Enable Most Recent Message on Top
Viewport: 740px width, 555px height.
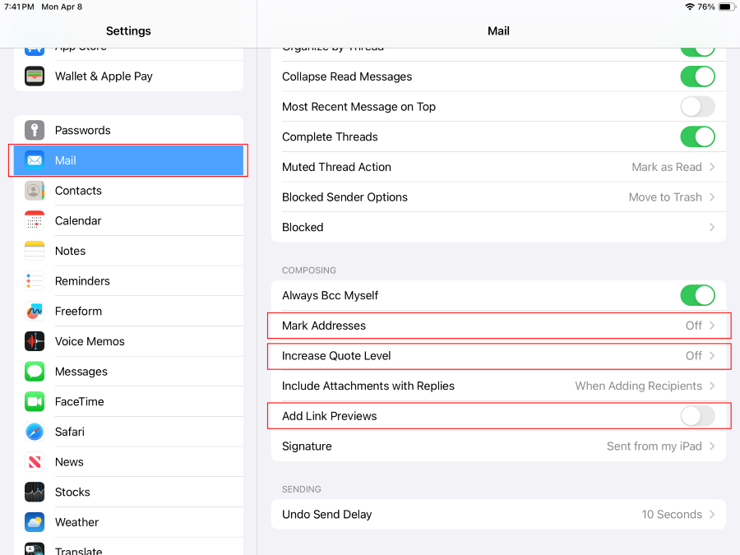click(x=697, y=107)
